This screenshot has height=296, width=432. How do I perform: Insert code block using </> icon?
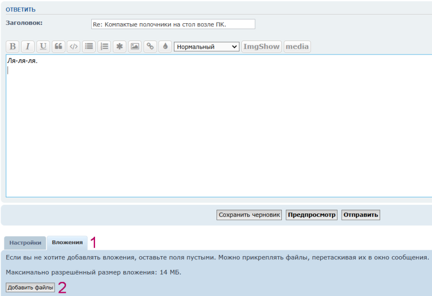(73, 46)
